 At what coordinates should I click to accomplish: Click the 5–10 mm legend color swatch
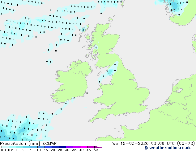(x=34, y=147)
